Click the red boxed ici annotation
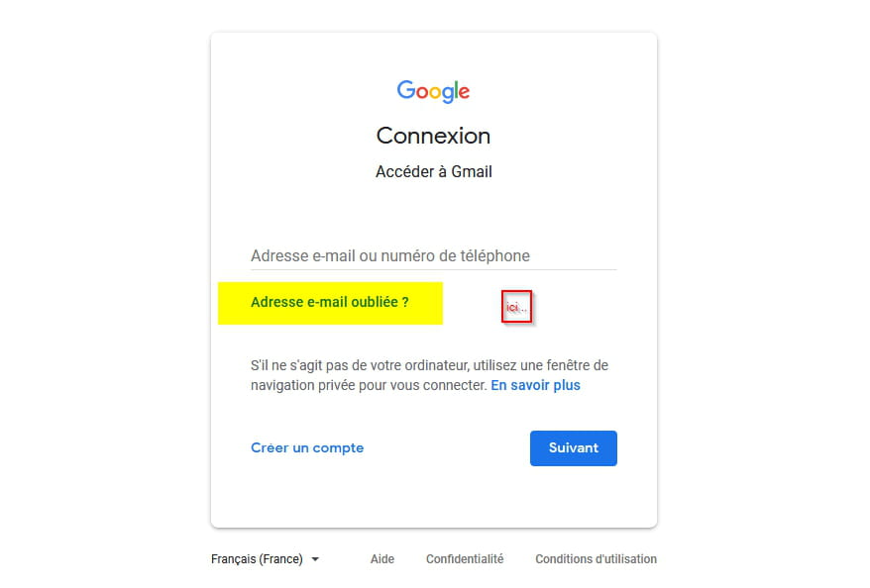This screenshot has height=588, width=870. (x=516, y=307)
